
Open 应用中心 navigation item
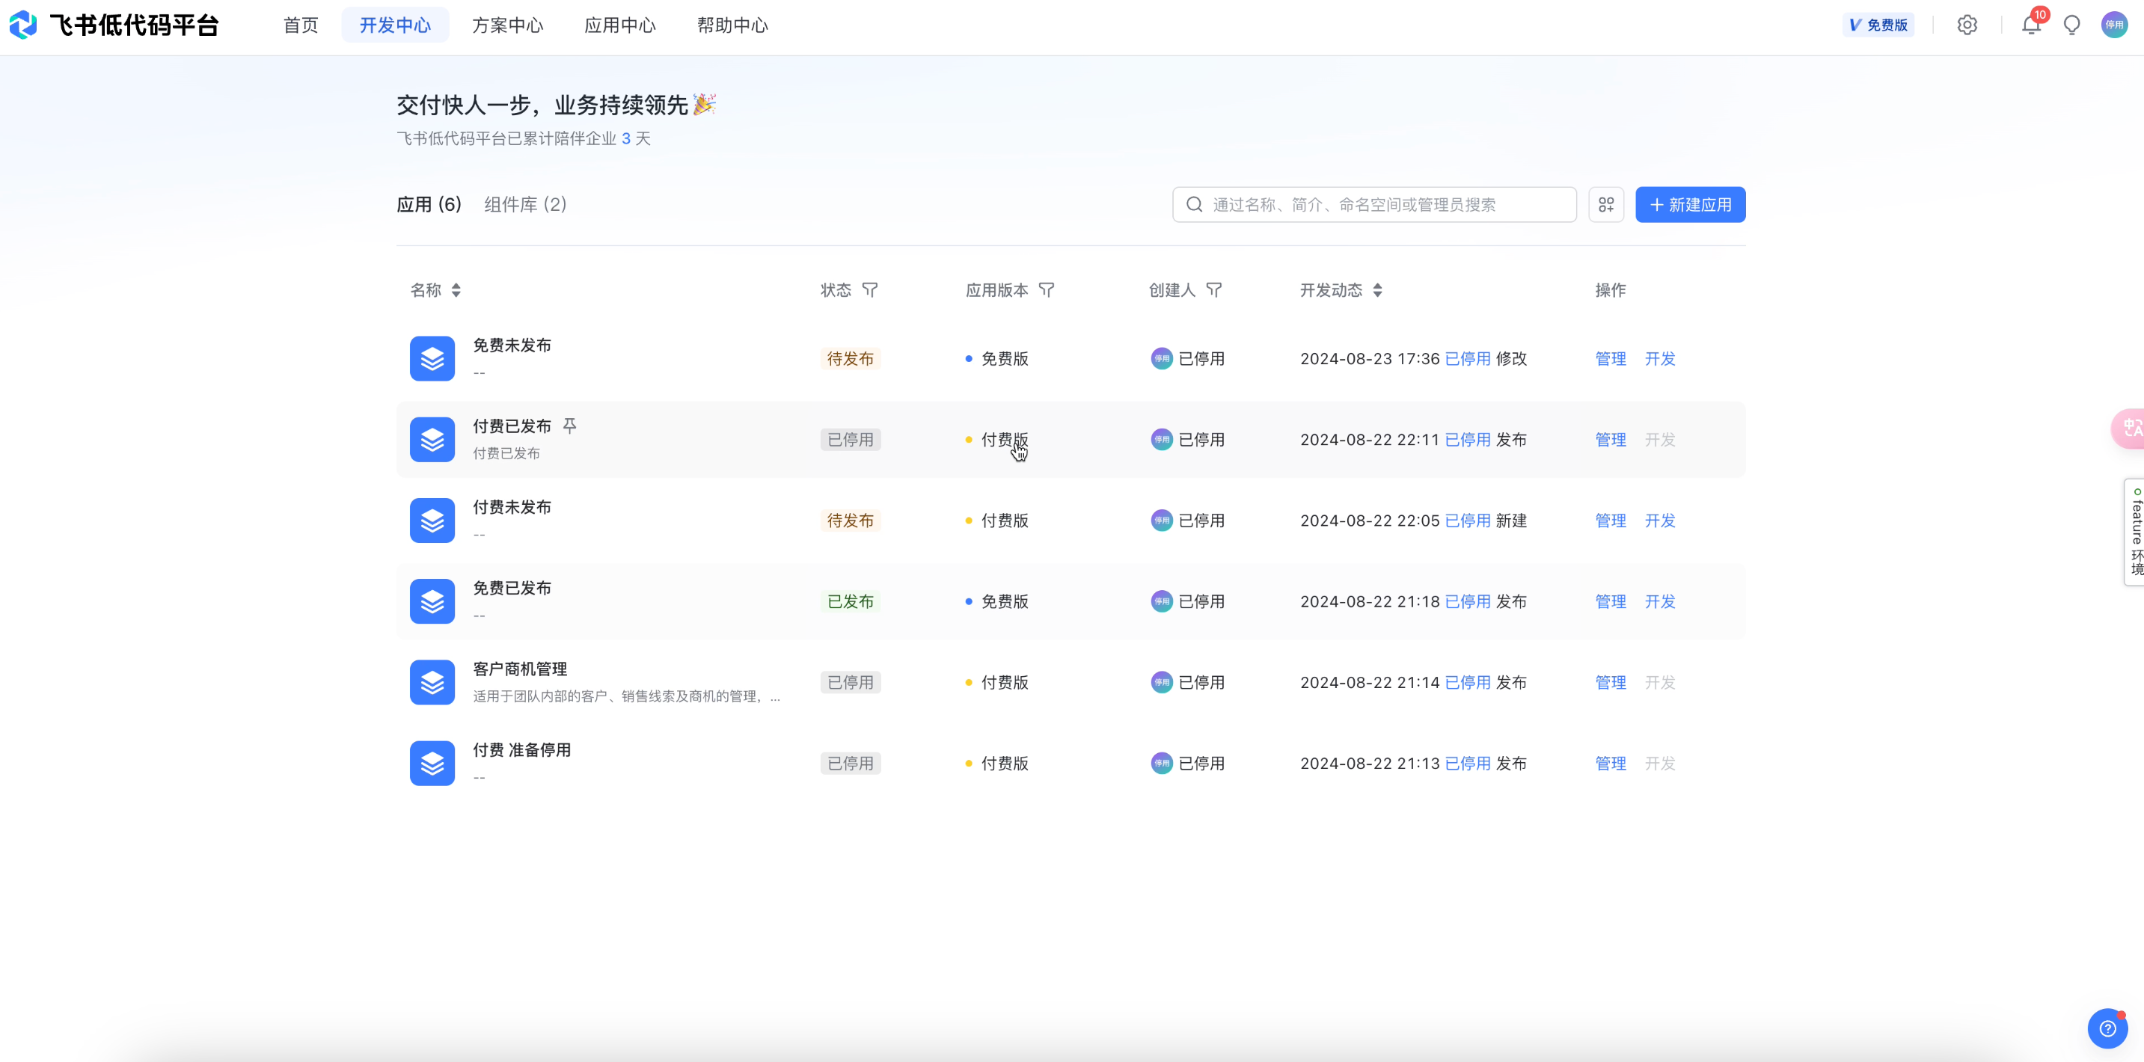point(620,25)
